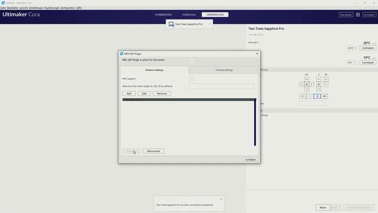Open the Hilfe menu
This screenshot has width=378, height=213.
click(x=79, y=8)
